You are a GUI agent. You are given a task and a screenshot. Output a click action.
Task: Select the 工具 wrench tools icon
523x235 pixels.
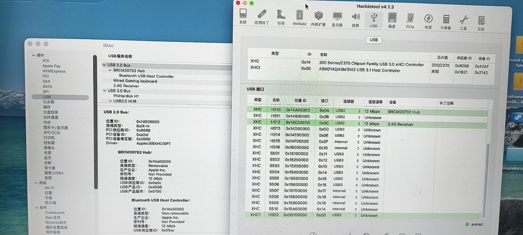click(463, 22)
